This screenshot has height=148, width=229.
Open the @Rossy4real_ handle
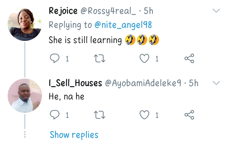pos(108,11)
